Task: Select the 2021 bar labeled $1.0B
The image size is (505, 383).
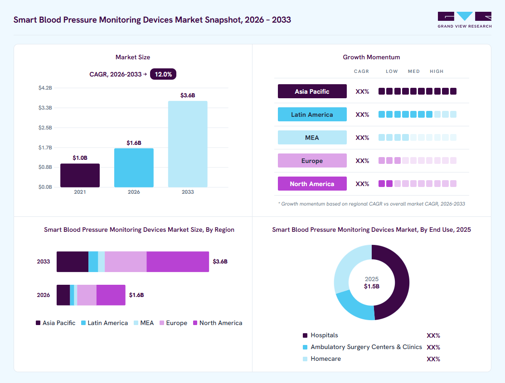Action: point(80,175)
